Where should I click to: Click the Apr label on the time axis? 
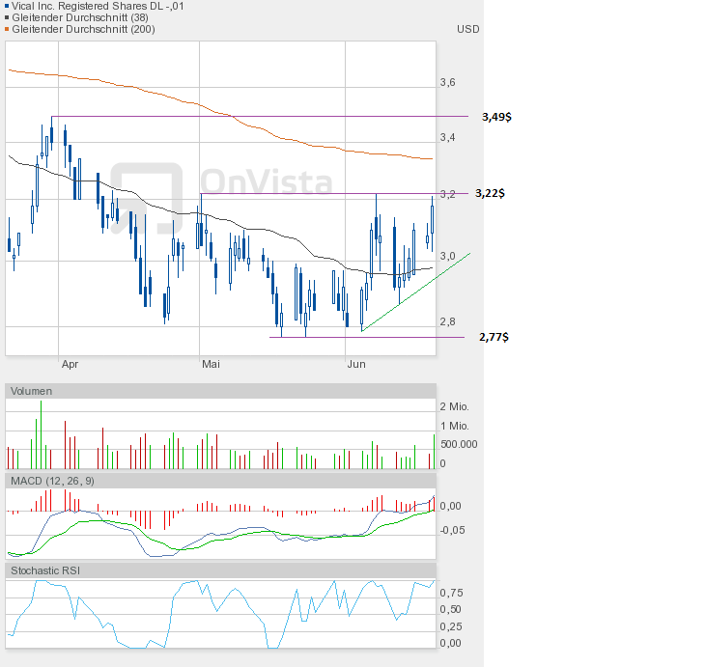[70, 364]
